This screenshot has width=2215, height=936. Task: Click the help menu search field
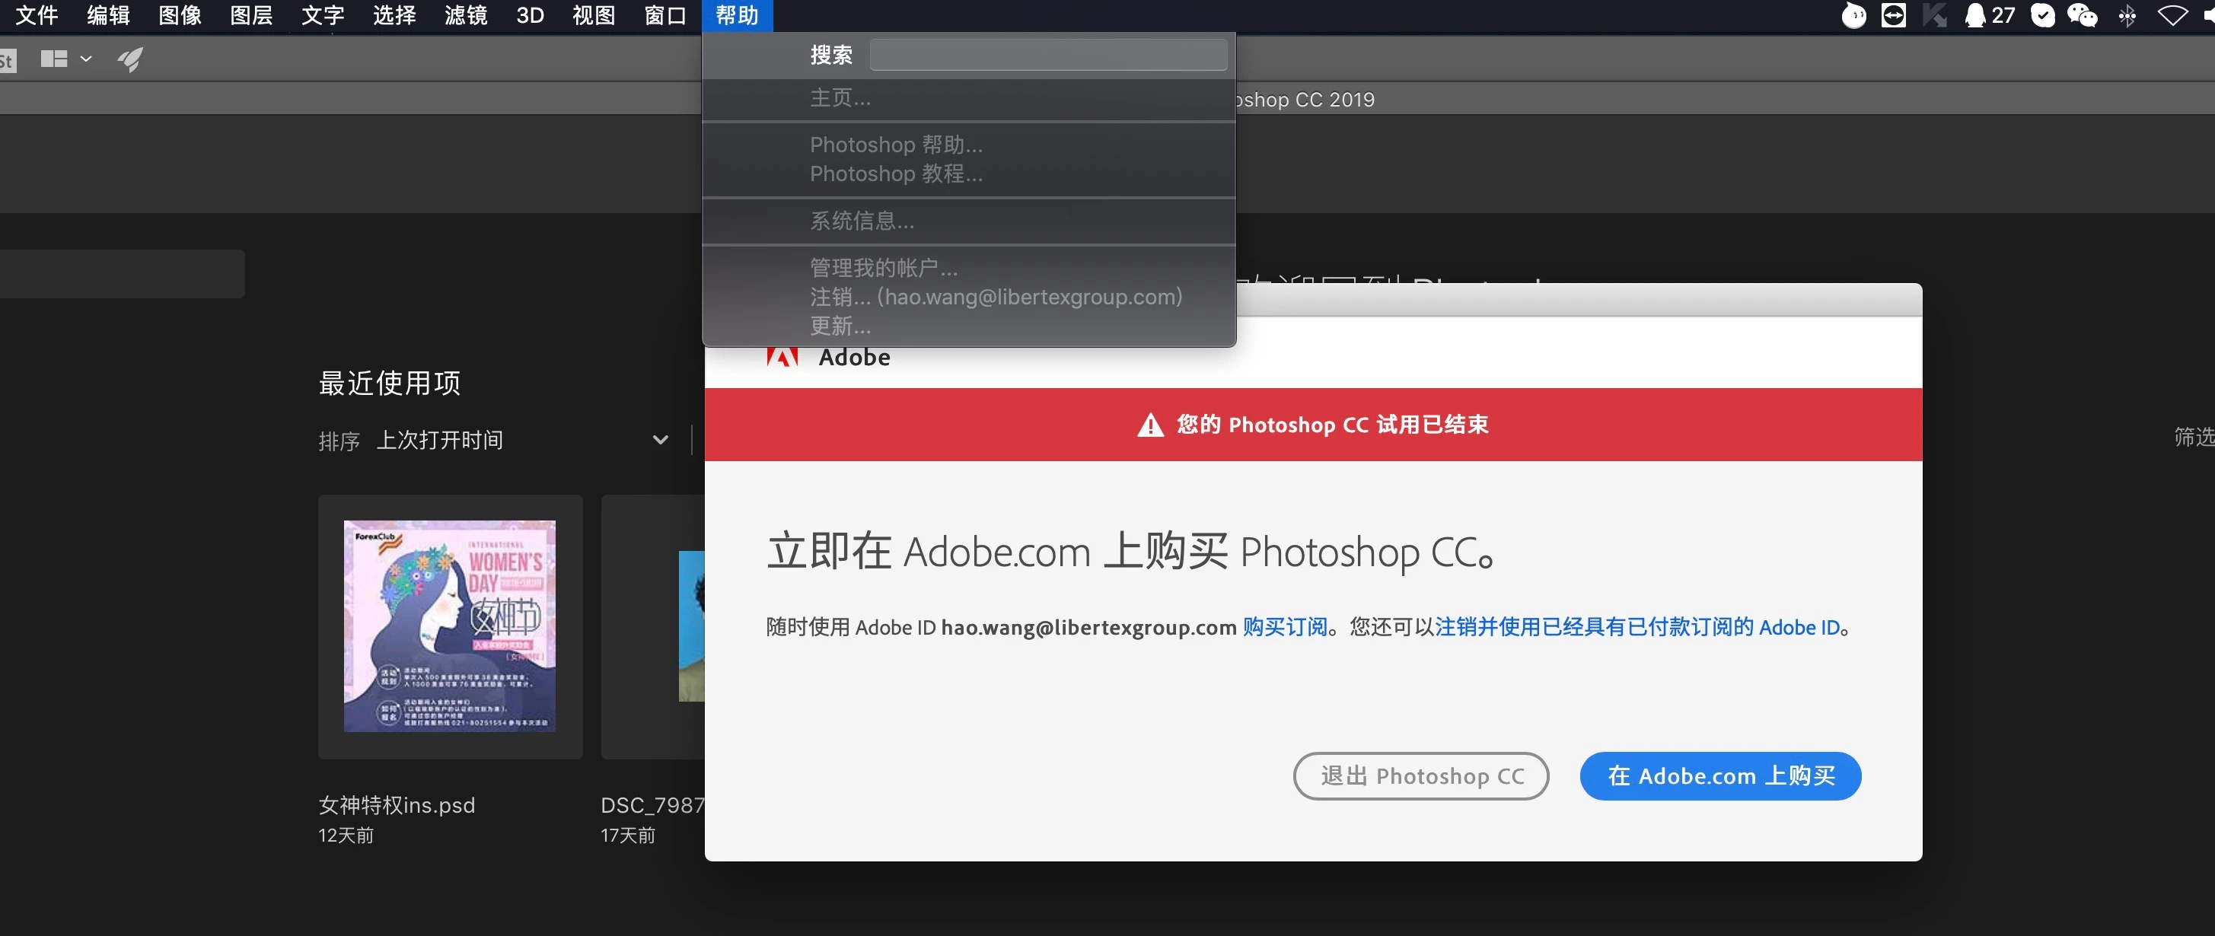pyautogui.click(x=1047, y=55)
